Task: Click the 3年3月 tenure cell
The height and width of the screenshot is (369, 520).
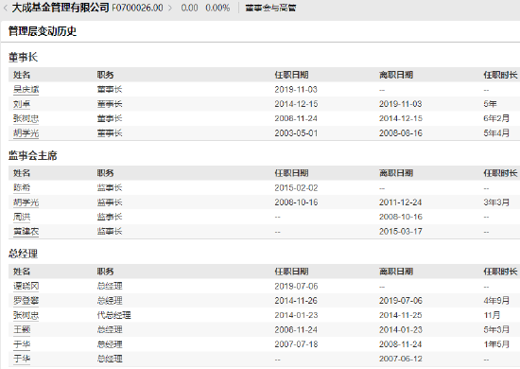Action: [x=496, y=202]
